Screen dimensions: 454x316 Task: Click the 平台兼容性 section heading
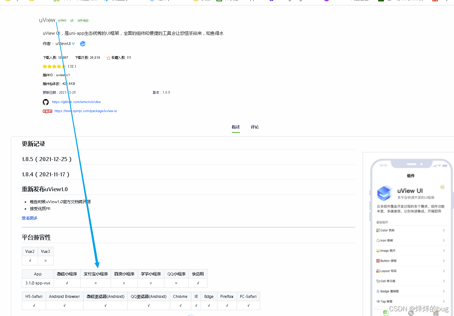click(36, 238)
